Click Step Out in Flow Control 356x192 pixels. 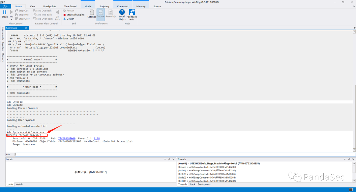click(x=22, y=11)
